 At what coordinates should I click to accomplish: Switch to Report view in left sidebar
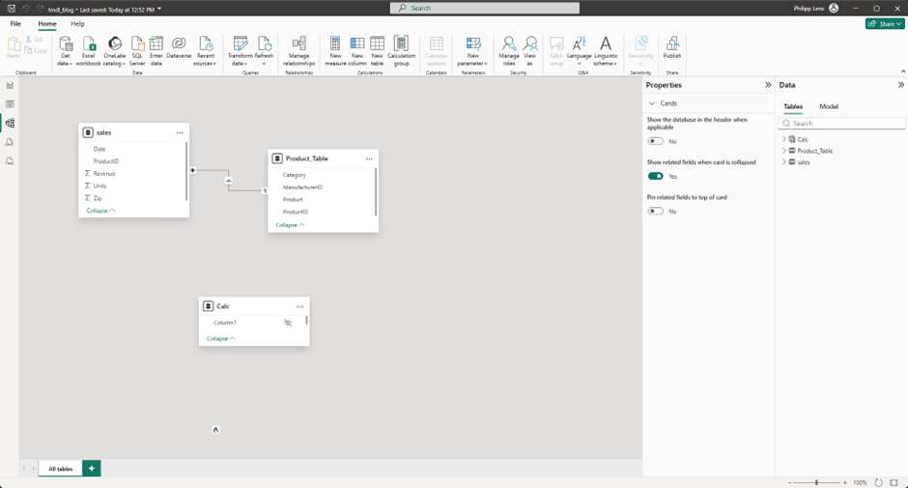pyautogui.click(x=10, y=86)
